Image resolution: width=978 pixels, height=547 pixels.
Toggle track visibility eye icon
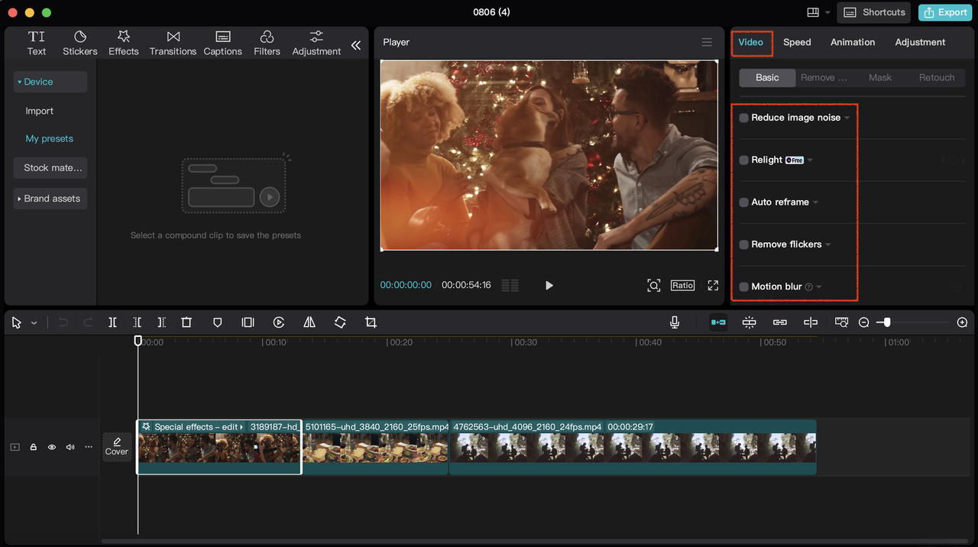[52, 447]
